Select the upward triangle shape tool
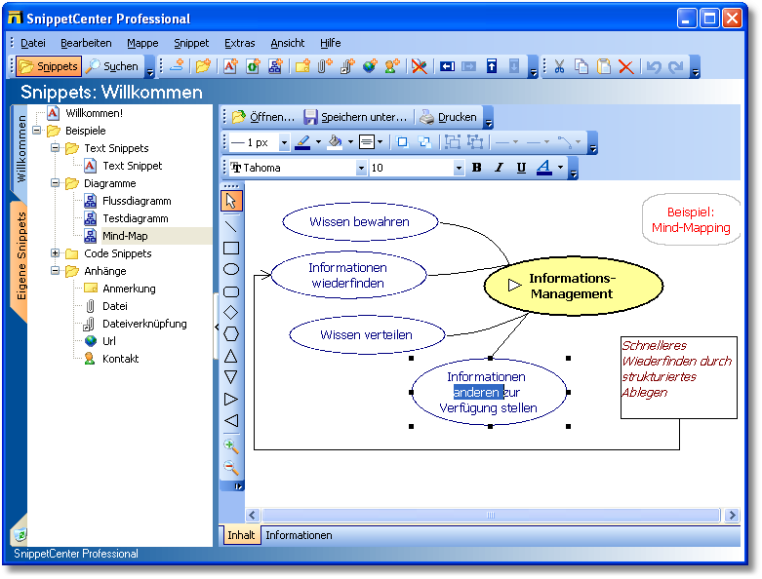The width and height of the screenshot is (762, 579). (x=231, y=356)
